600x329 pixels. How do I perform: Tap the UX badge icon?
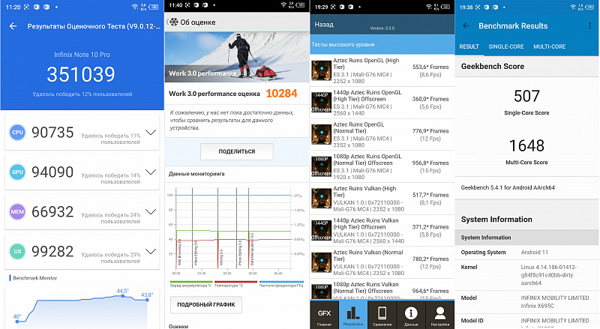pos(17,251)
